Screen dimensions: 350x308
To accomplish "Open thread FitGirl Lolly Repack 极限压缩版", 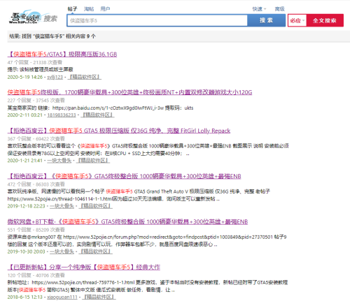I will (119, 131).
